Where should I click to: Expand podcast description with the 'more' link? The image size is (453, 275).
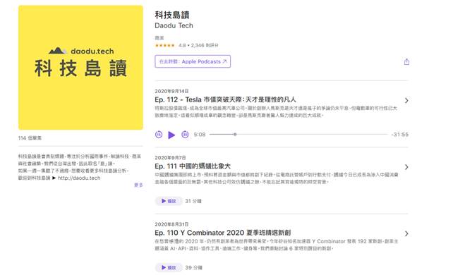(138, 185)
